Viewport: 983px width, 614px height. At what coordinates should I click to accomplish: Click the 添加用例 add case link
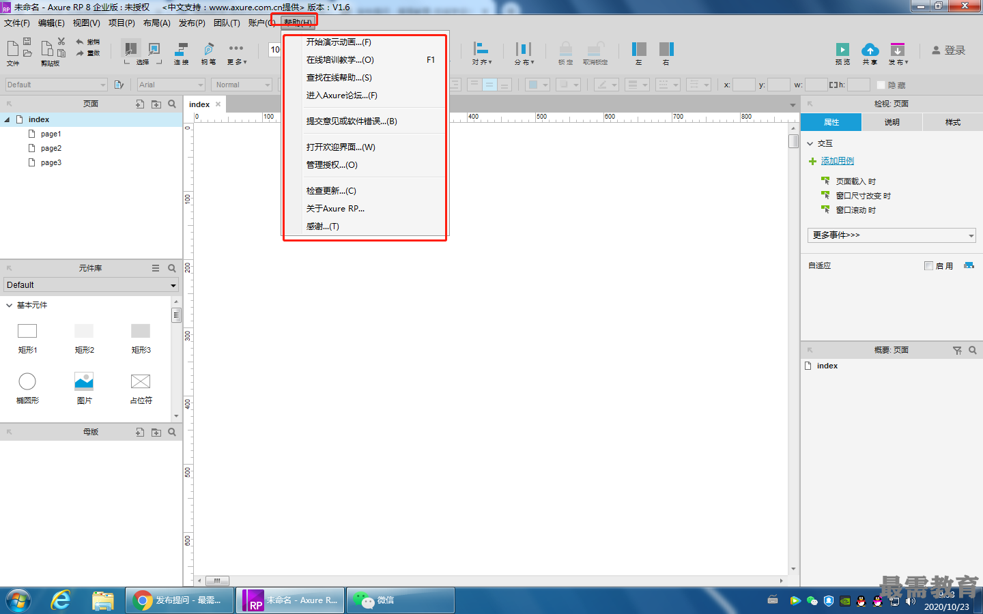click(x=838, y=161)
